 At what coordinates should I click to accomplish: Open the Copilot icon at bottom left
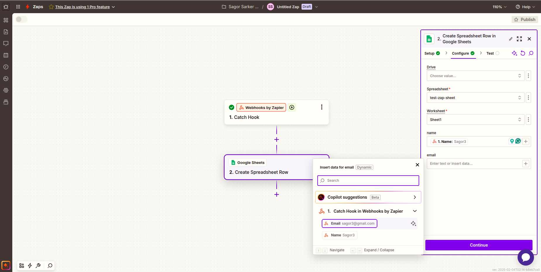(x=6, y=265)
